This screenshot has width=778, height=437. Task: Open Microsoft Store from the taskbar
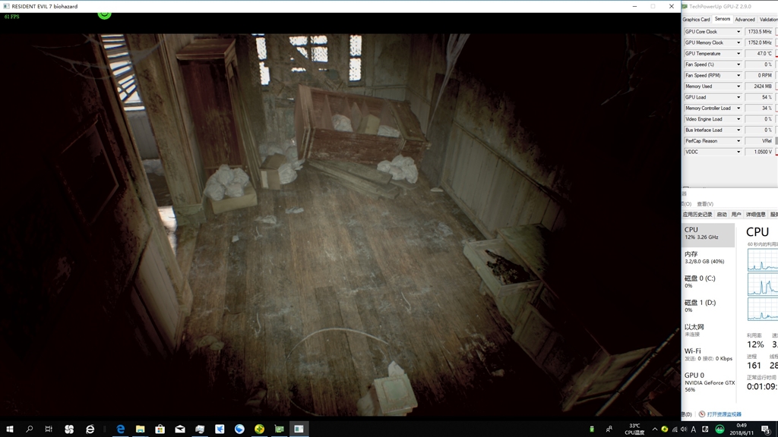[160, 429]
